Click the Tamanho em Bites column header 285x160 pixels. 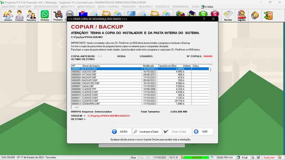[170, 66]
